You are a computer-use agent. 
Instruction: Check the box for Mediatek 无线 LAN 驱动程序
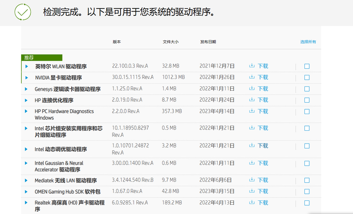tap(307, 181)
